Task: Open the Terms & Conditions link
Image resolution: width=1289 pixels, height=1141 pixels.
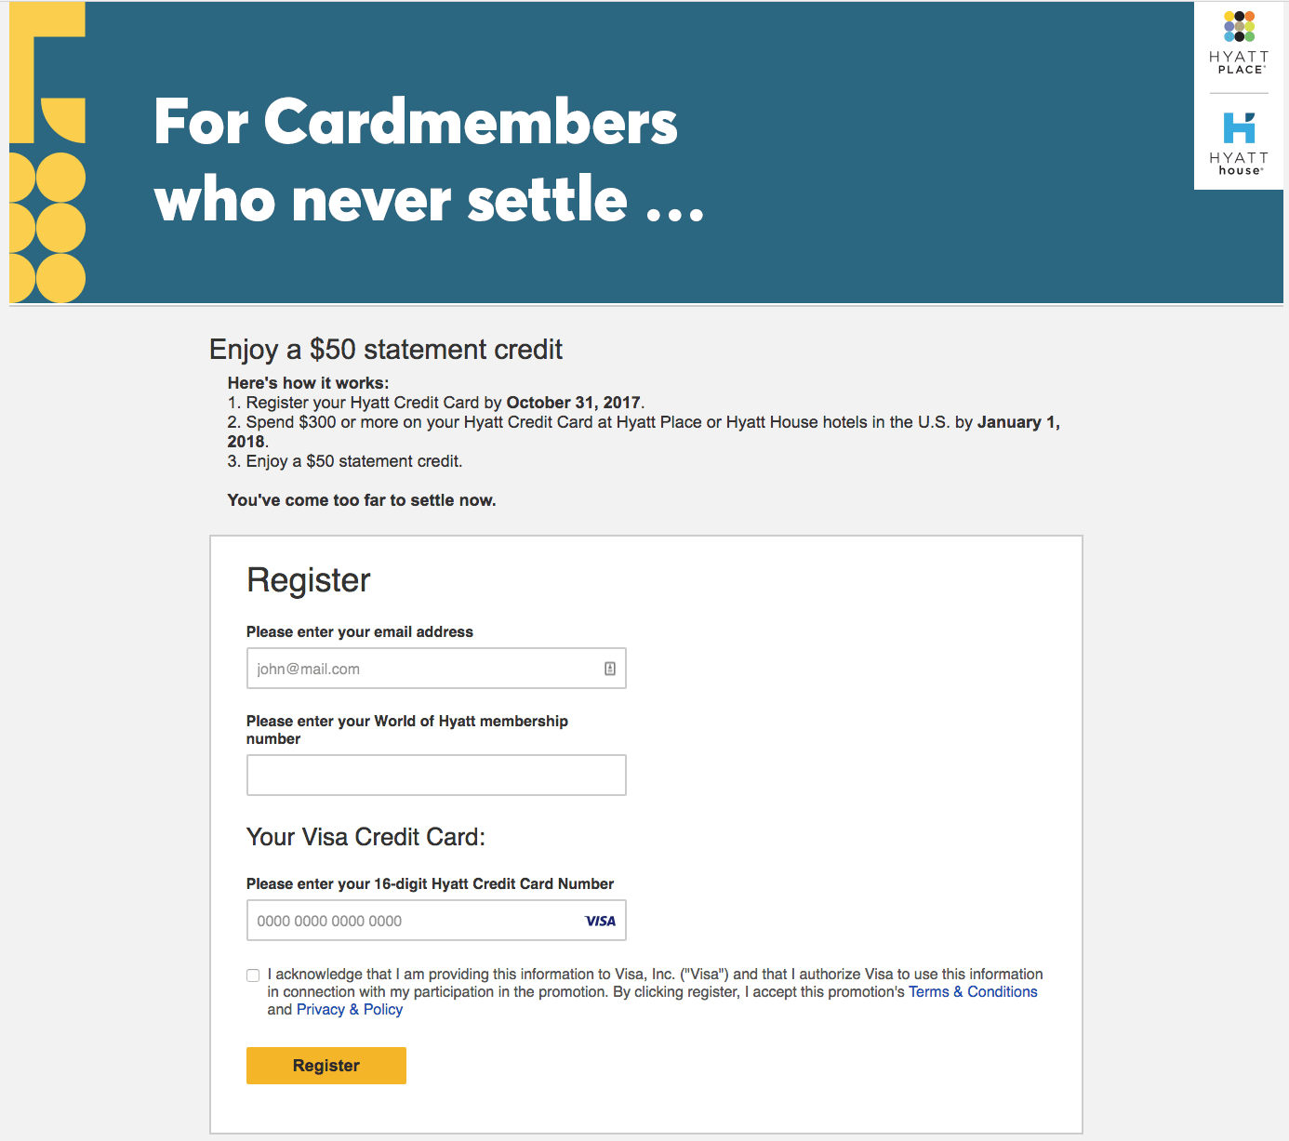Action: point(973,992)
